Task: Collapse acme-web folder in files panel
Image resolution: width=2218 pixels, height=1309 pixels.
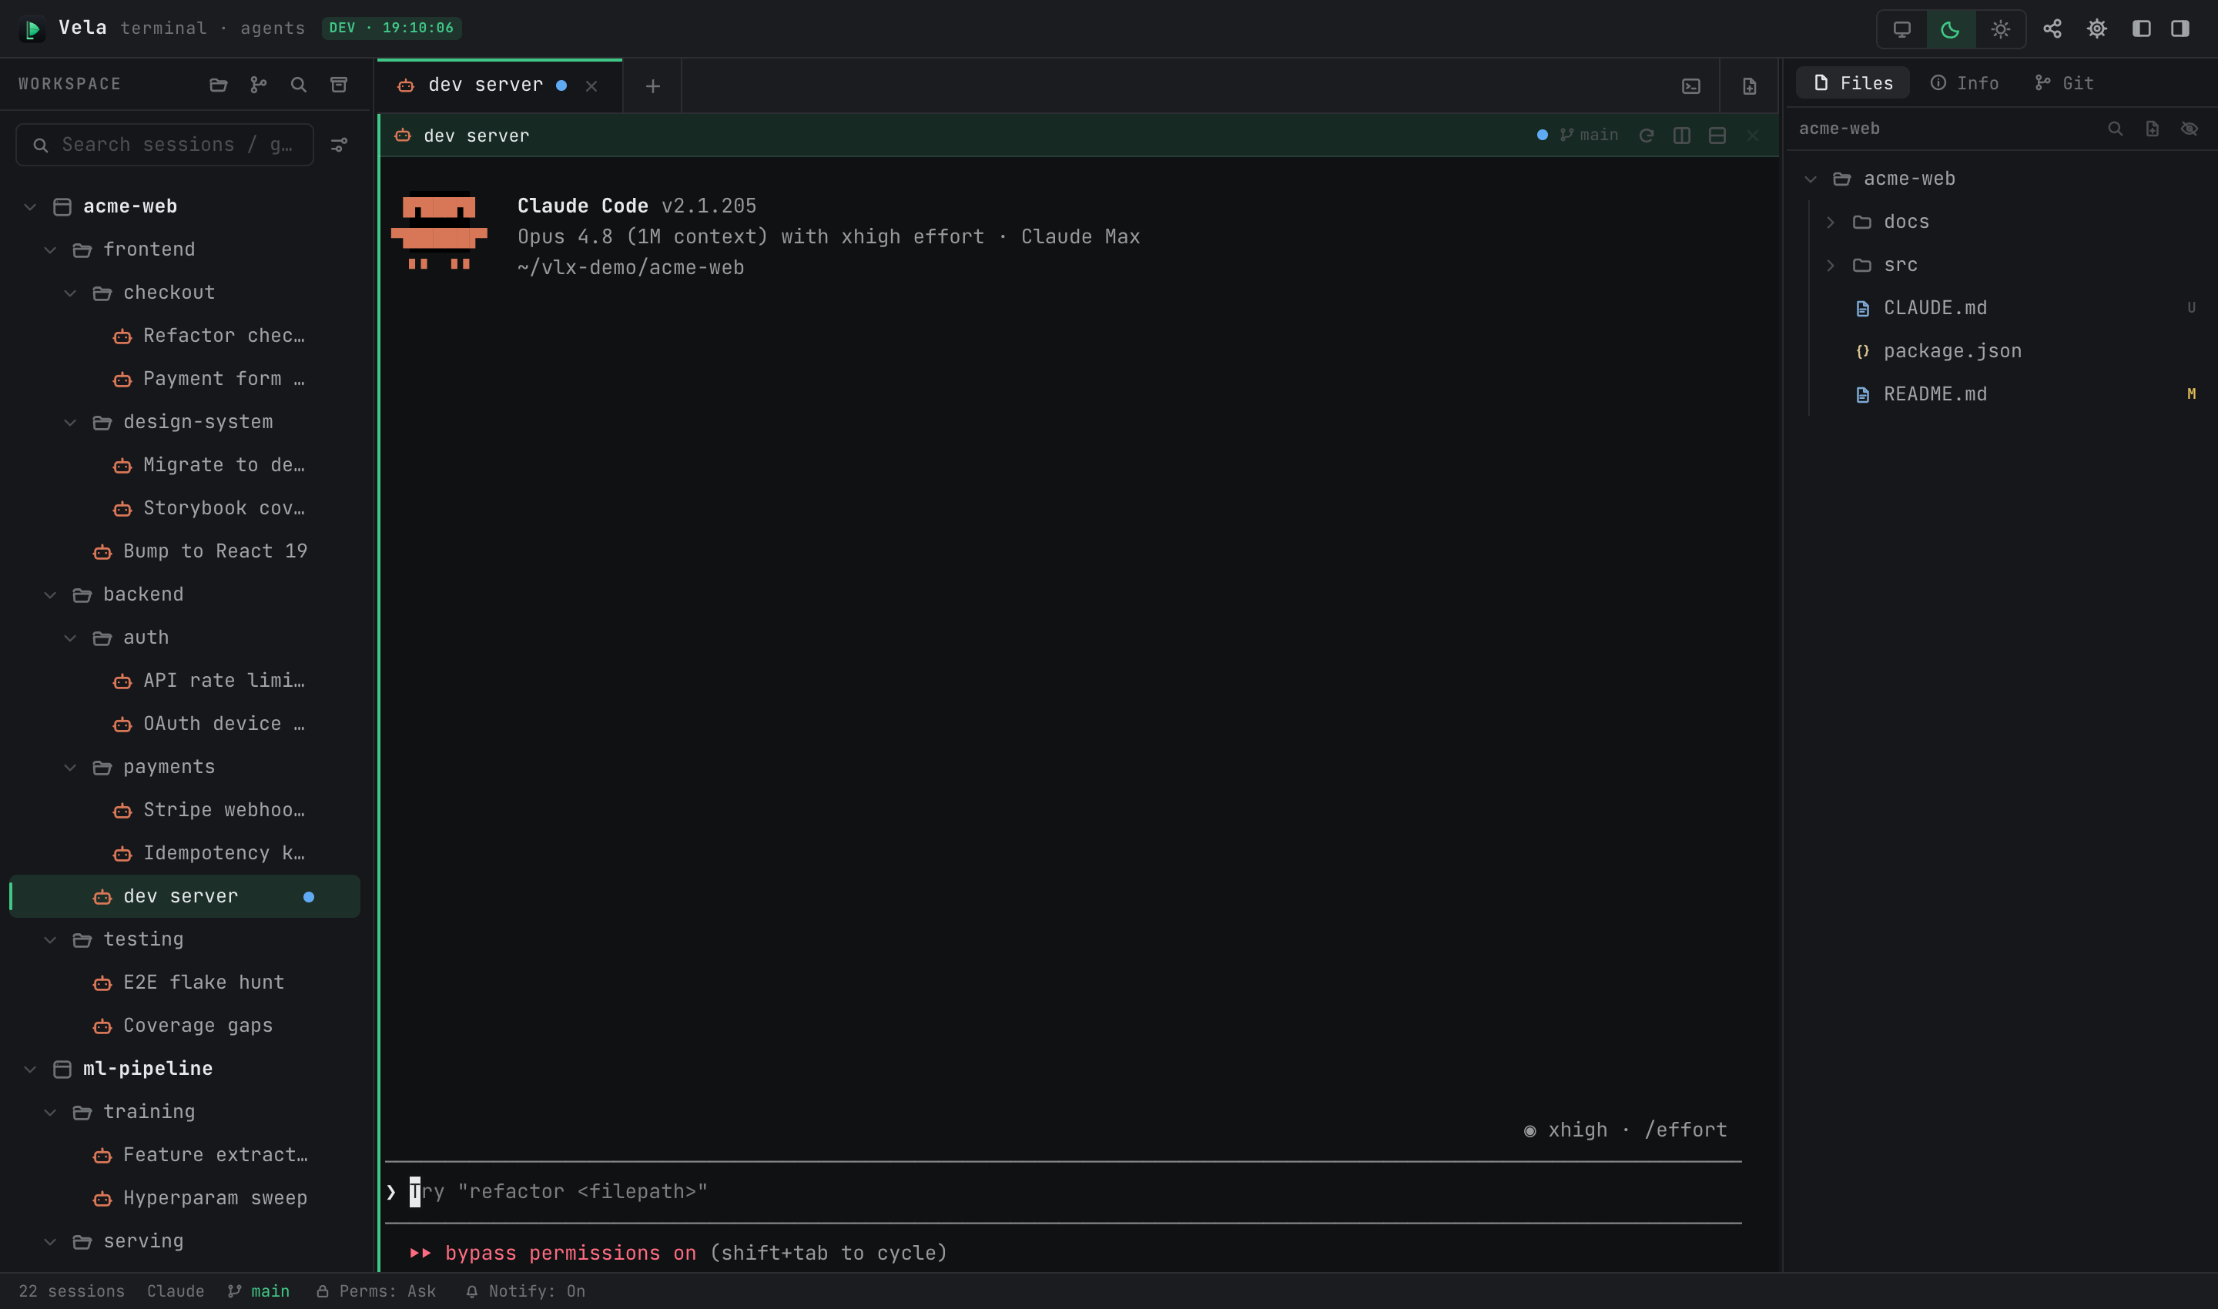Action: (x=1811, y=179)
